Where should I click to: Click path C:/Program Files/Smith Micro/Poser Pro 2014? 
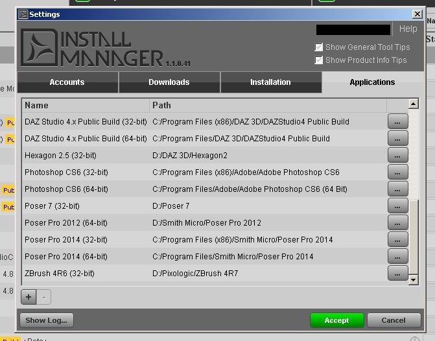(233, 257)
